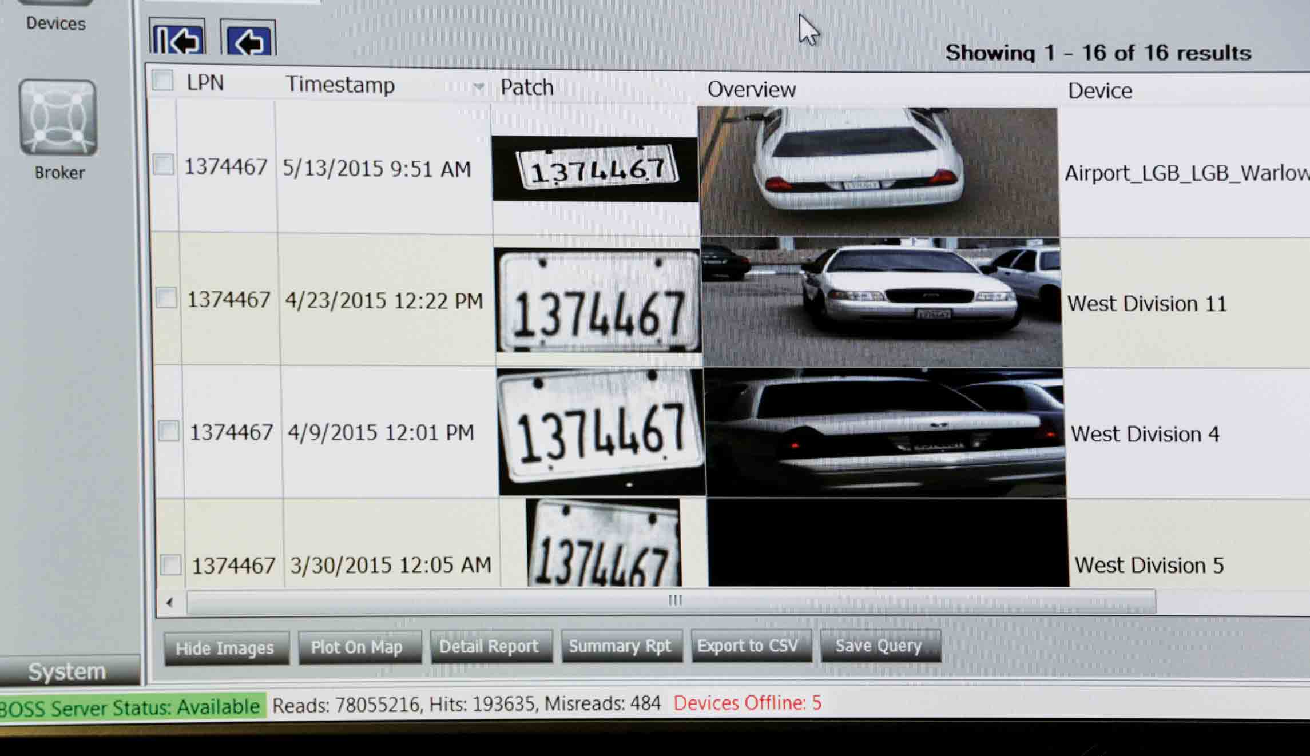Click the Timestamp column sort arrow
1310x756 pixels.
pyautogui.click(x=479, y=87)
